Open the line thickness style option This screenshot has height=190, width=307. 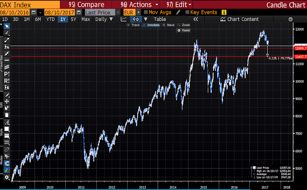(x=7, y=136)
